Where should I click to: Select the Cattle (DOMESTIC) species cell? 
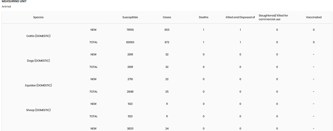tap(38, 36)
